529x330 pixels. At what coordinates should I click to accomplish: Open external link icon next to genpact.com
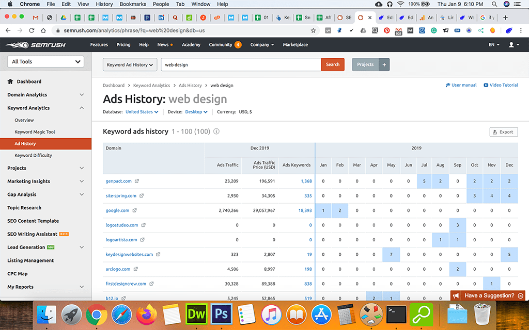tap(136, 181)
